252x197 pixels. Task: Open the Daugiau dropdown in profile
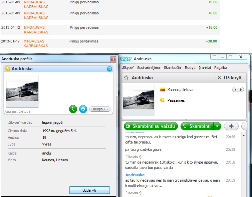pyautogui.click(x=100, y=109)
